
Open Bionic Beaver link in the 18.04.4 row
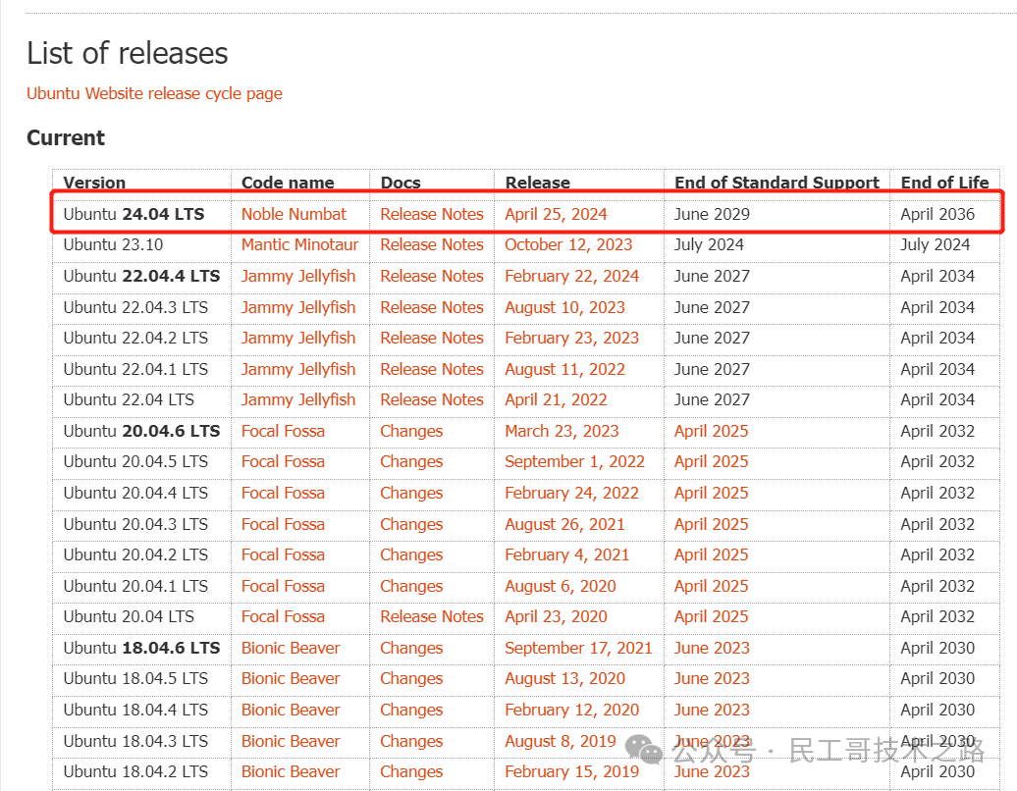tap(291, 710)
